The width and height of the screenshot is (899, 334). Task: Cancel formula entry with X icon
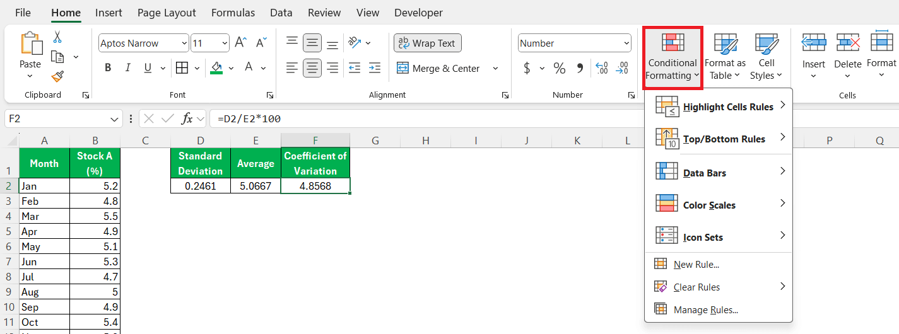pos(148,118)
